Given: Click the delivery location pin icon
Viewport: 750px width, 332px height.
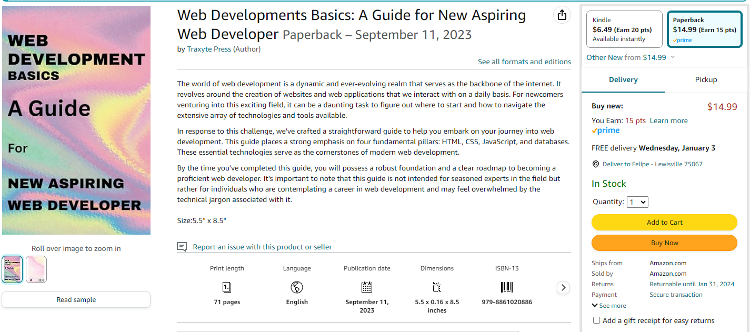Looking at the screenshot, I should tap(596, 164).
